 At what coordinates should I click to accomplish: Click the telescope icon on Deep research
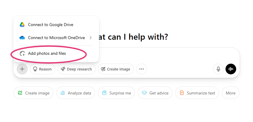click(63, 69)
